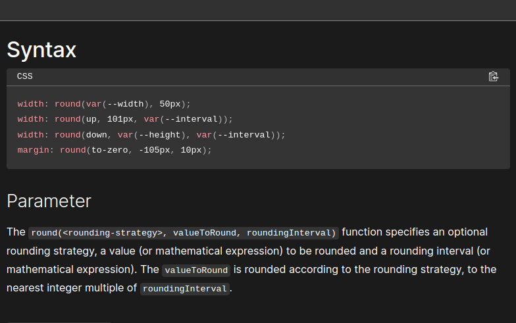Viewport: 516px width, 323px height.
Task: Click the "Syntax" heading
Action: (x=41, y=50)
